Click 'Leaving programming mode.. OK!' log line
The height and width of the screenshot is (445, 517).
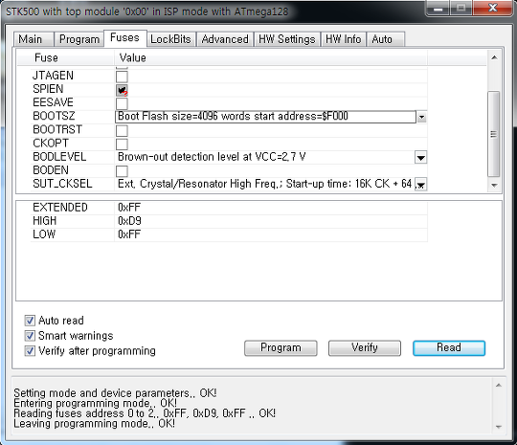coord(94,423)
